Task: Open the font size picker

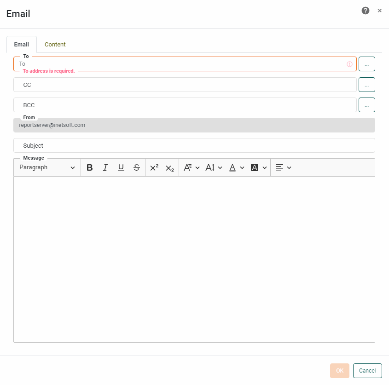Action: pos(213,167)
